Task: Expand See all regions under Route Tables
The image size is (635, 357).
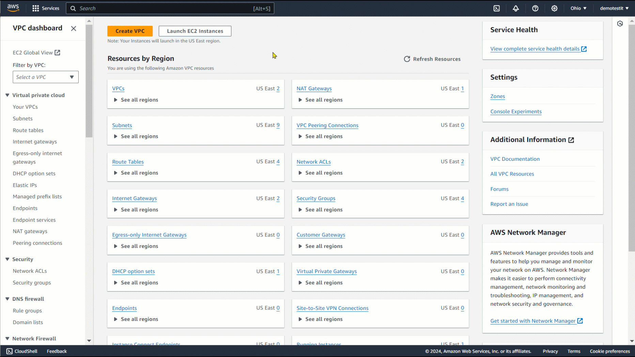Action: 136,173
